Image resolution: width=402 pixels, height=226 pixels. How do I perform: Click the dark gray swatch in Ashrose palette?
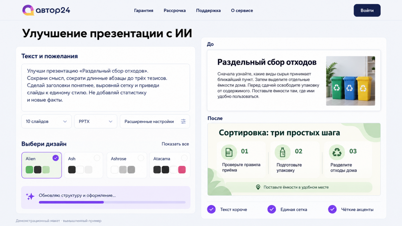[131, 170]
